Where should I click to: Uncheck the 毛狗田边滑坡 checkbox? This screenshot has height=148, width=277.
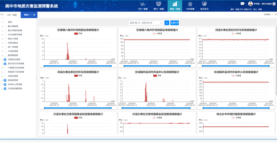pyautogui.click(x=5, y=59)
